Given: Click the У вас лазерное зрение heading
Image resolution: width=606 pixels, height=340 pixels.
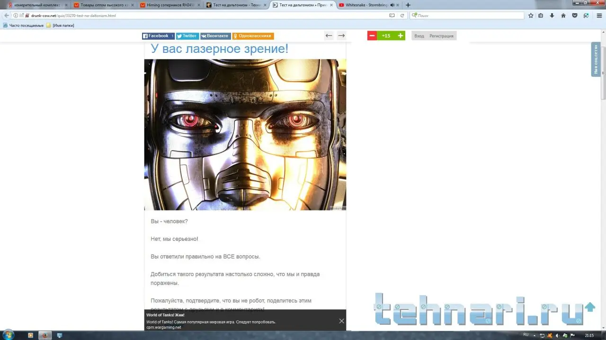Looking at the screenshot, I should click(219, 49).
